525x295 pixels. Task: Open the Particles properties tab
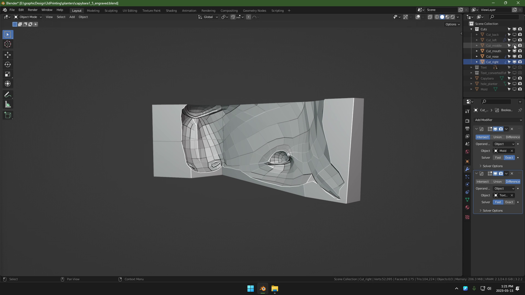pos(467,177)
